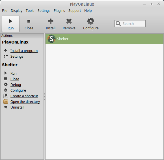Click the Close toolbar button with stop icon

(29, 24)
